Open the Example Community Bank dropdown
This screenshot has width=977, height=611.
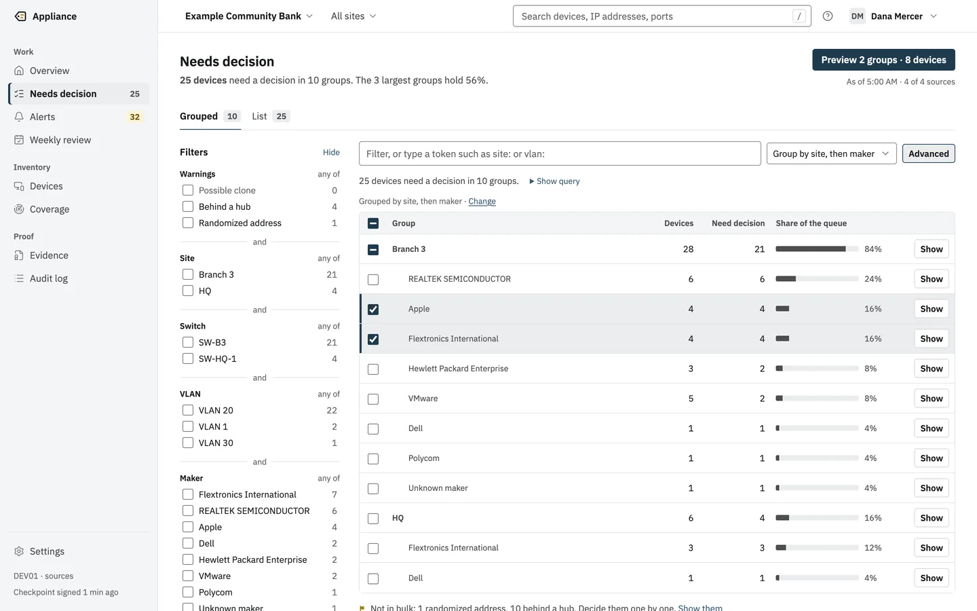pos(249,16)
